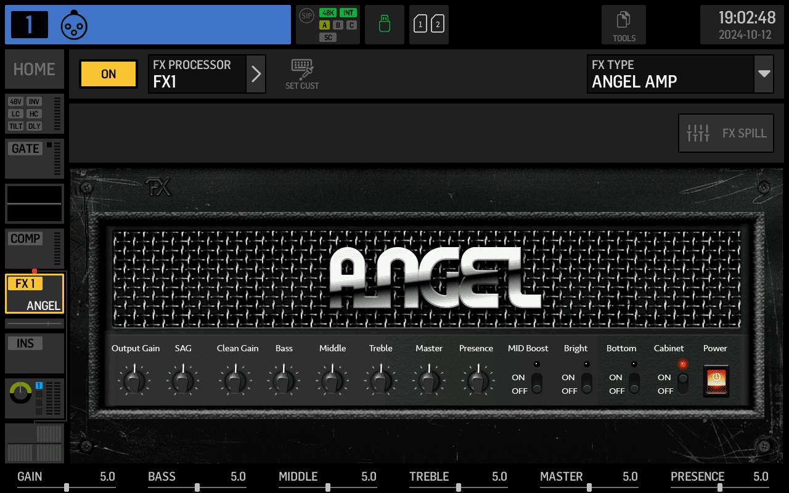Open the INS section
Image resolution: width=789 pixels, height=493 pixels.
point(35,353)
